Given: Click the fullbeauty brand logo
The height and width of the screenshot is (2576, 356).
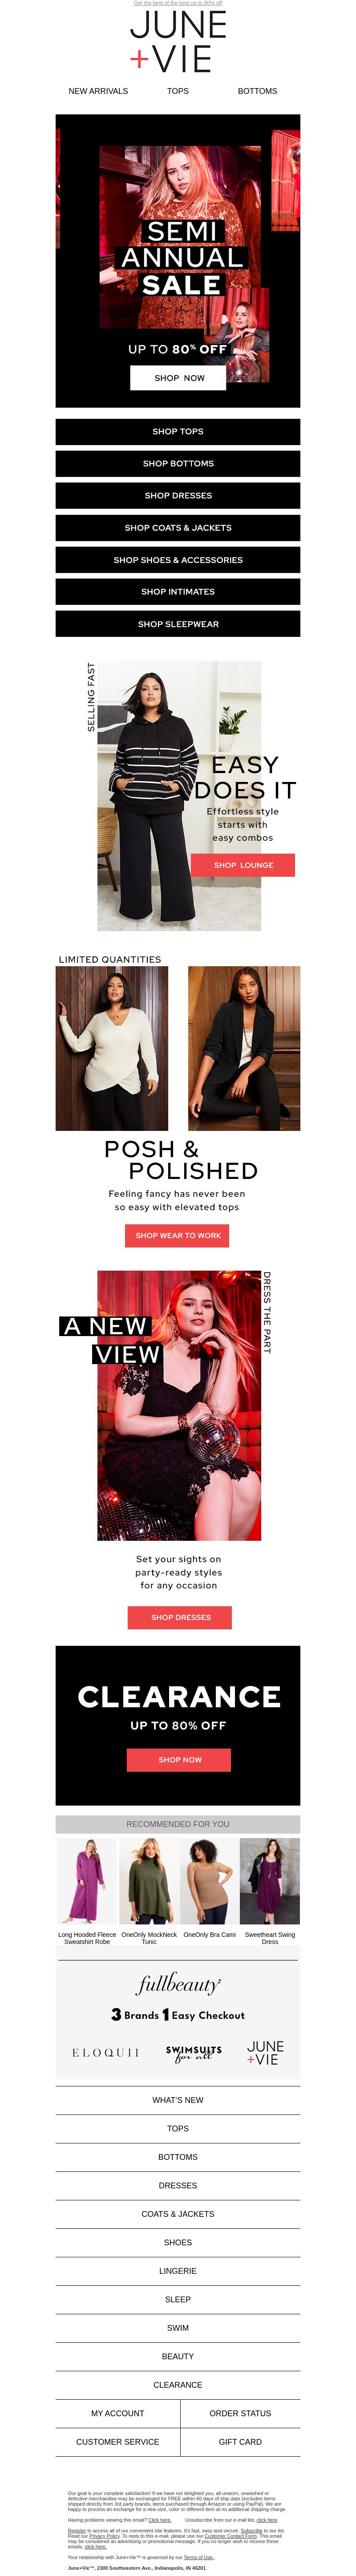Looking at the screenshot, I should pos(178,1984).
